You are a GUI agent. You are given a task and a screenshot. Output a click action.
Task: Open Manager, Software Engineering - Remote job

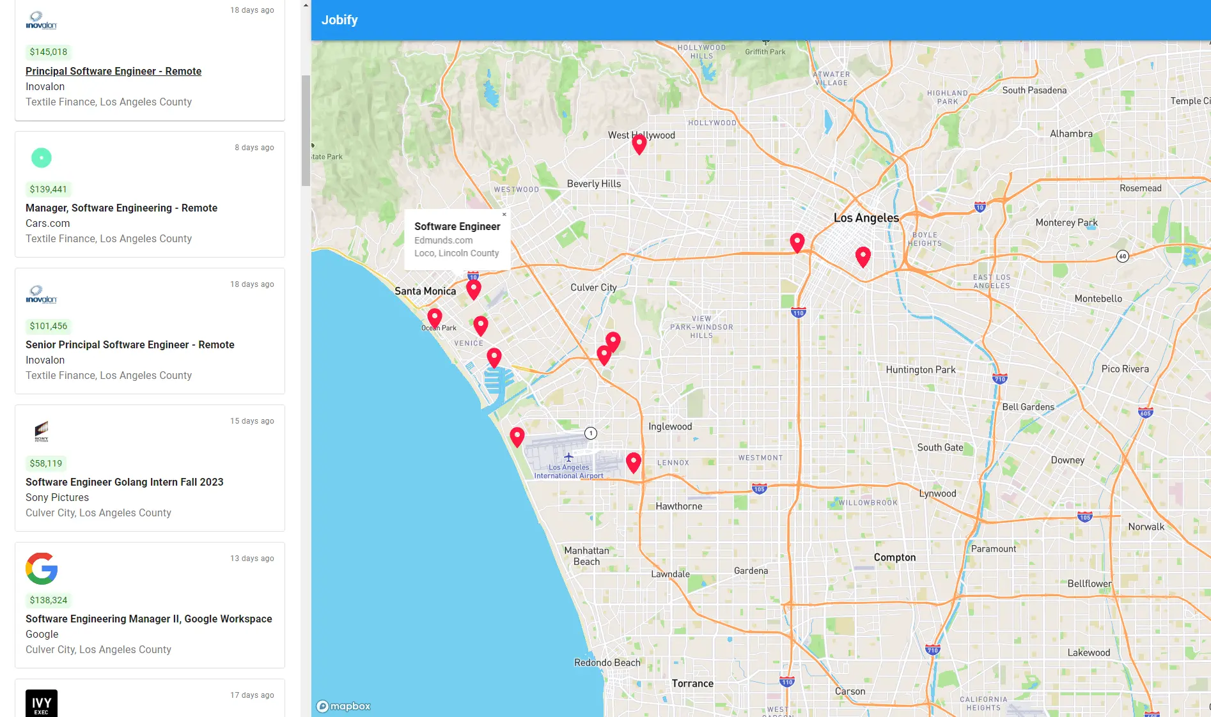pos(121,208)
